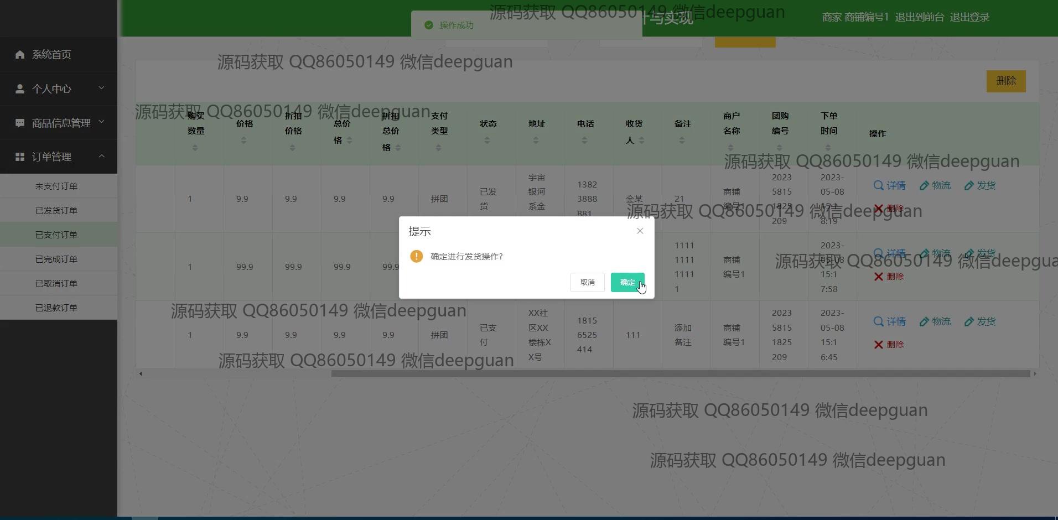Viewport: 1058px width, 520px height.
Task: Click 详情 magnifier icon in first row
Action: [x=878, y=185]
